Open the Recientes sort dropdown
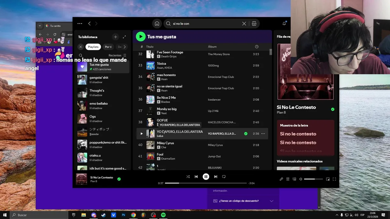The height and width of the screenshot is (219, 390). point(117,55)
